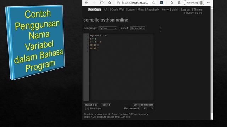
Task: Click the Log out link
Action: (186, 10)
